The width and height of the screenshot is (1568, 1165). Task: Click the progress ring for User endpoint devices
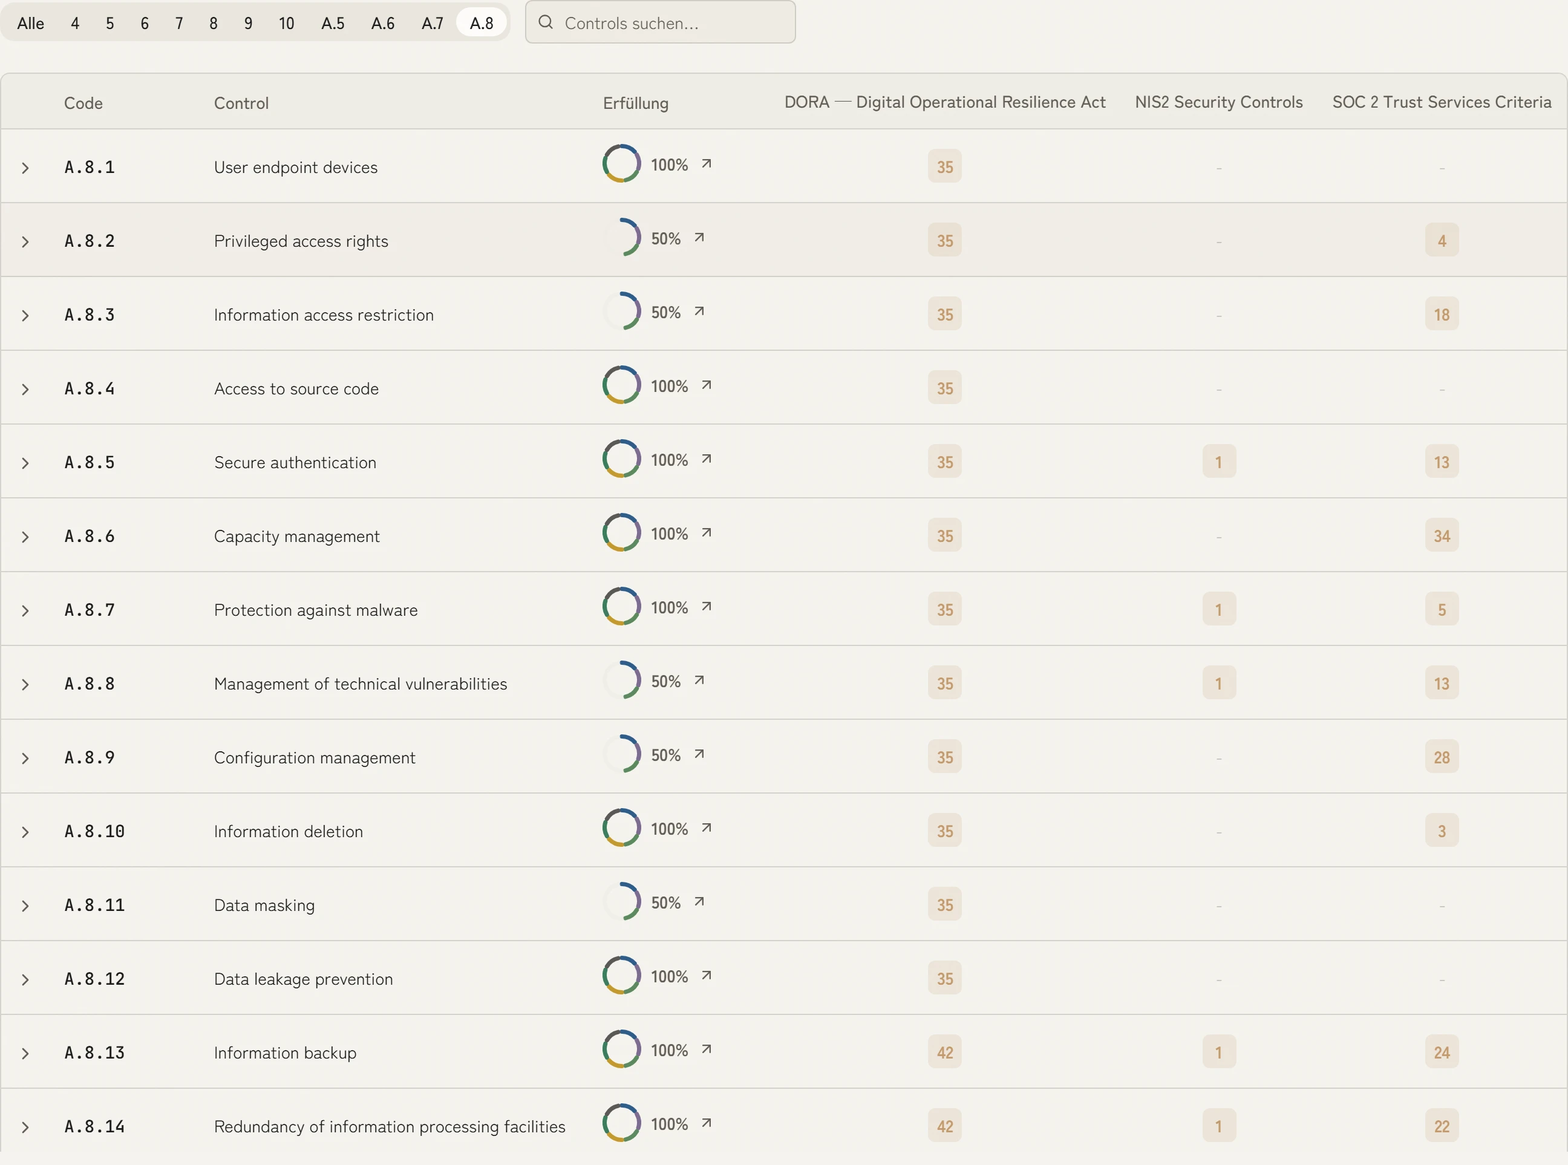tap(621, 163)
